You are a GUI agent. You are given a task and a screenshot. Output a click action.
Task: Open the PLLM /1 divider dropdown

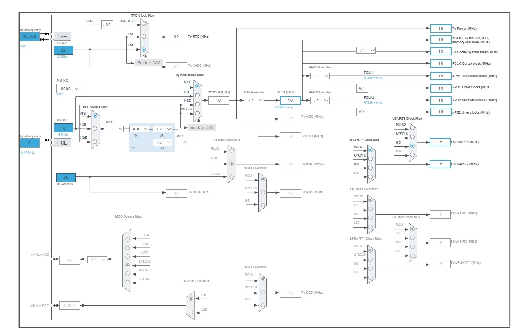[114, 129]
